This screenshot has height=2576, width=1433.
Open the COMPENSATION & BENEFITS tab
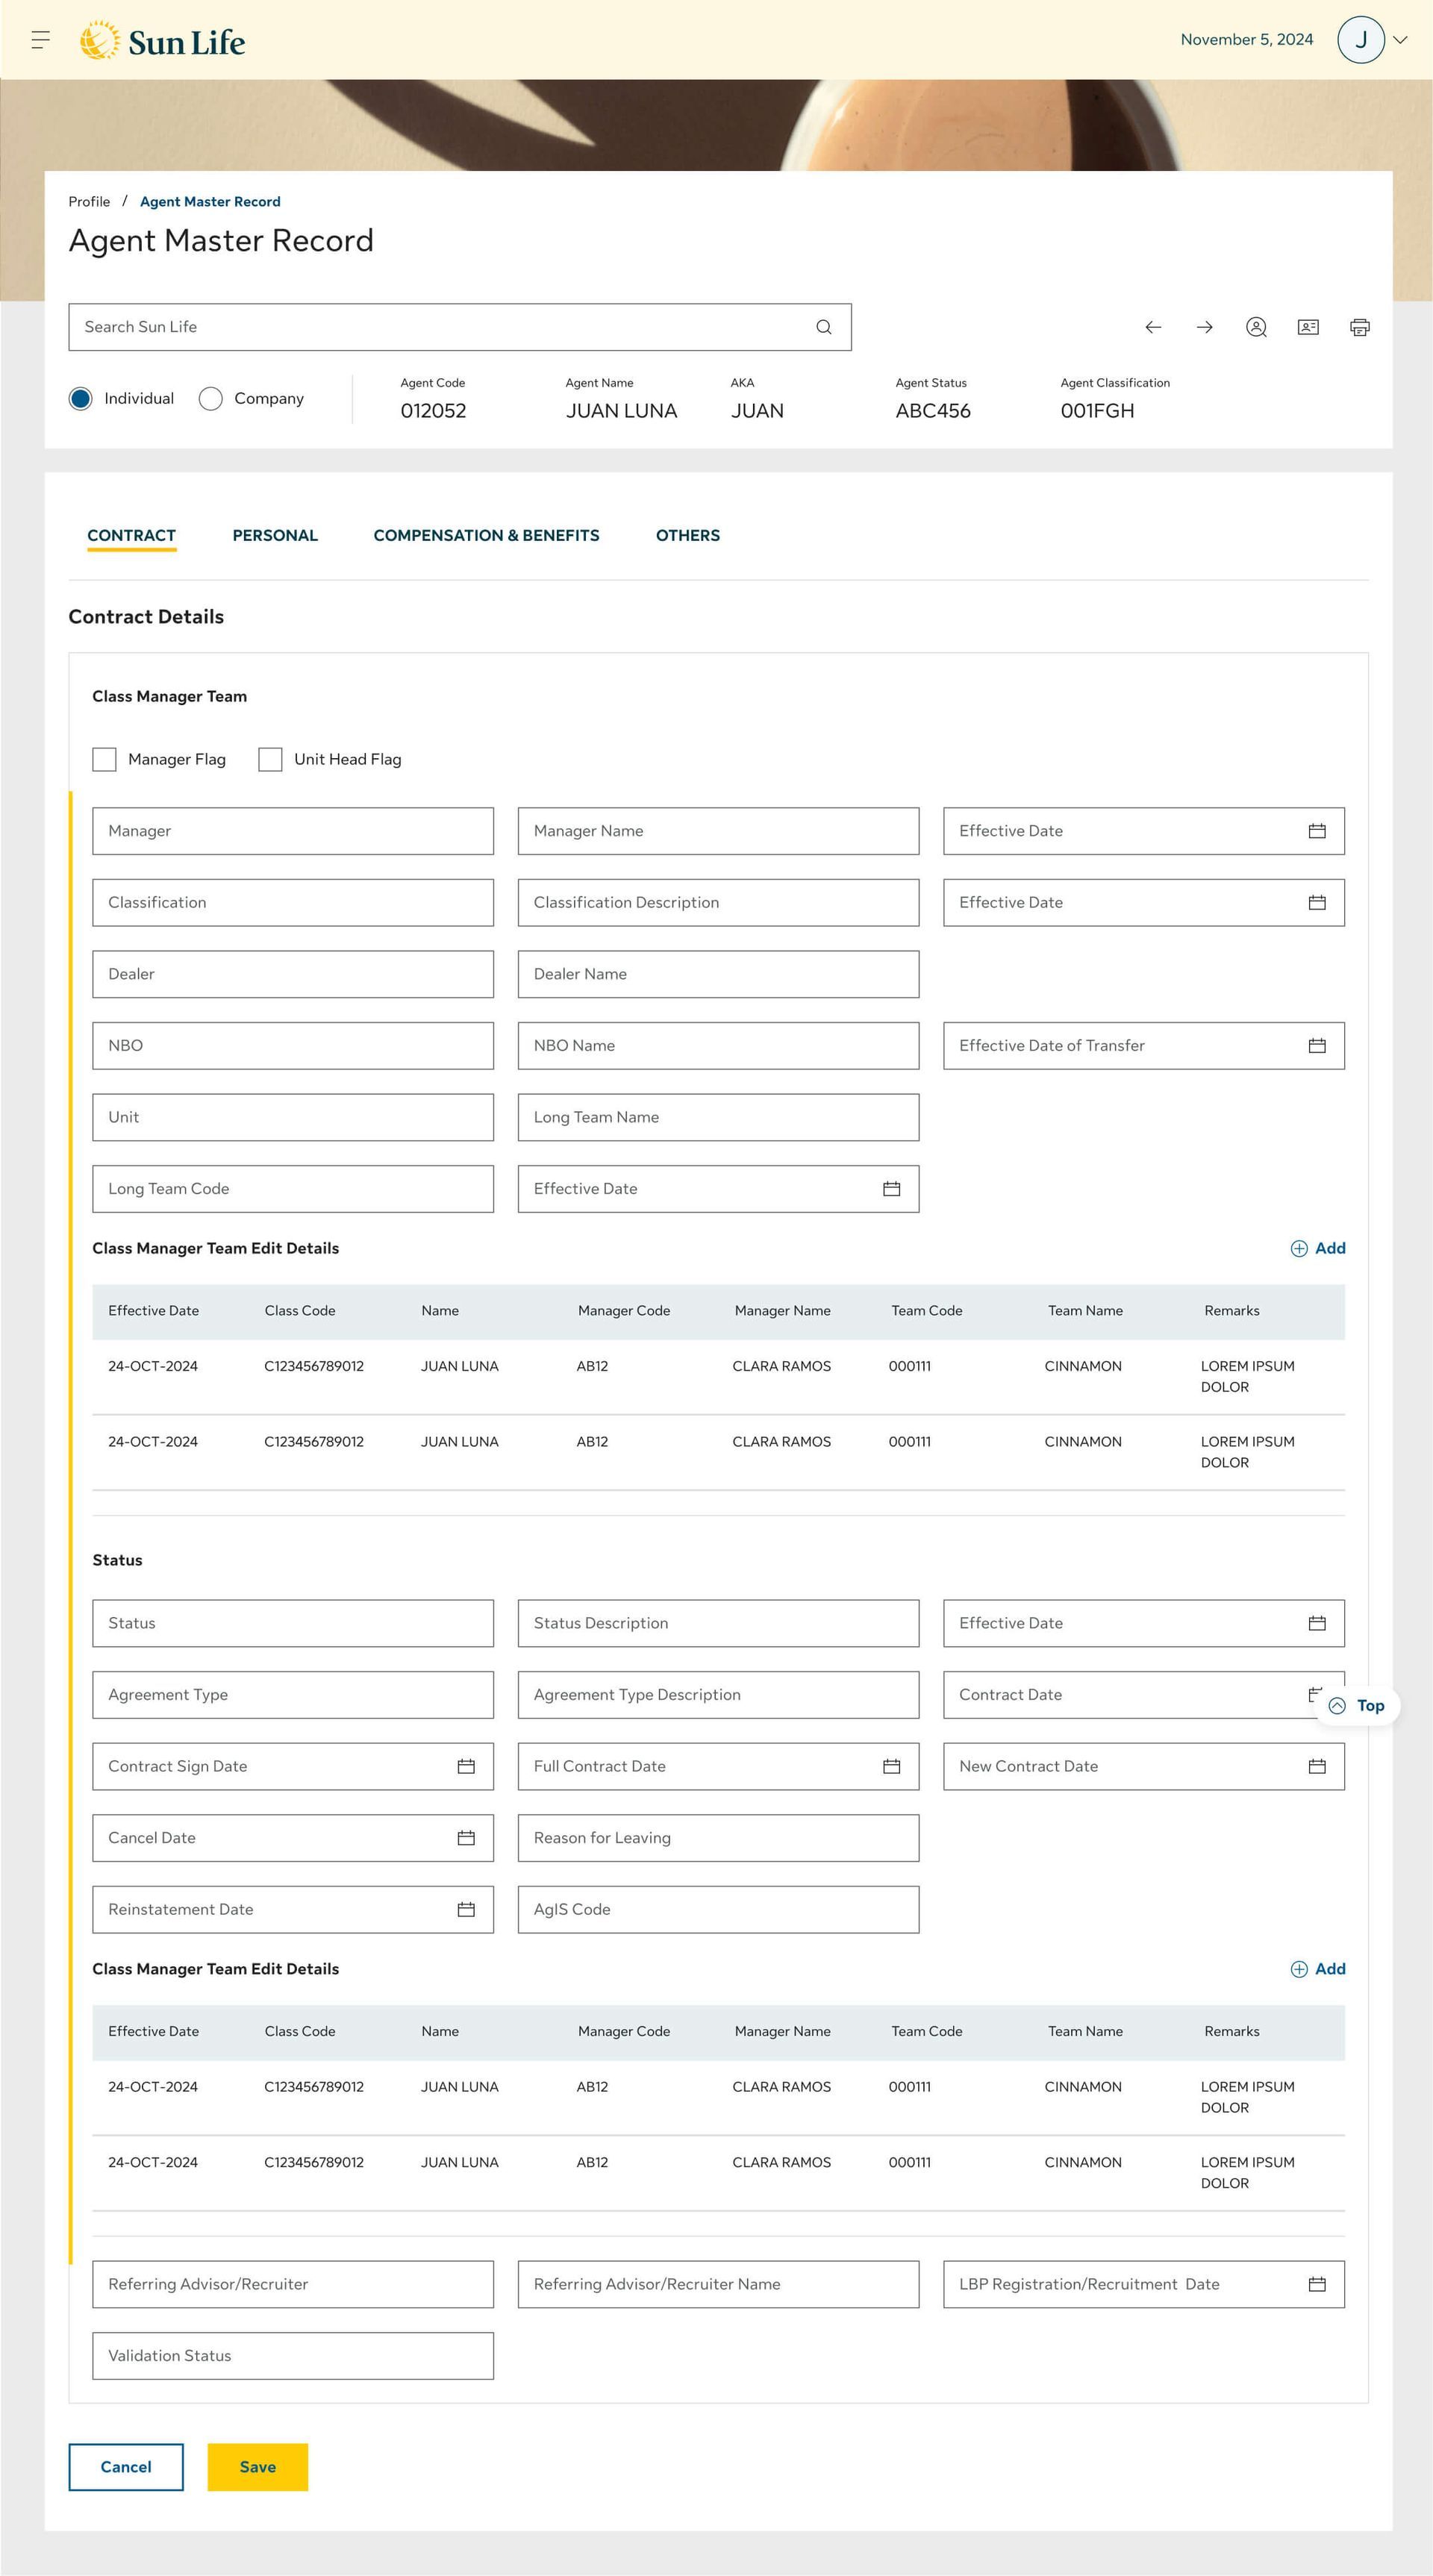pyautogui.click(x=486, y=535)
